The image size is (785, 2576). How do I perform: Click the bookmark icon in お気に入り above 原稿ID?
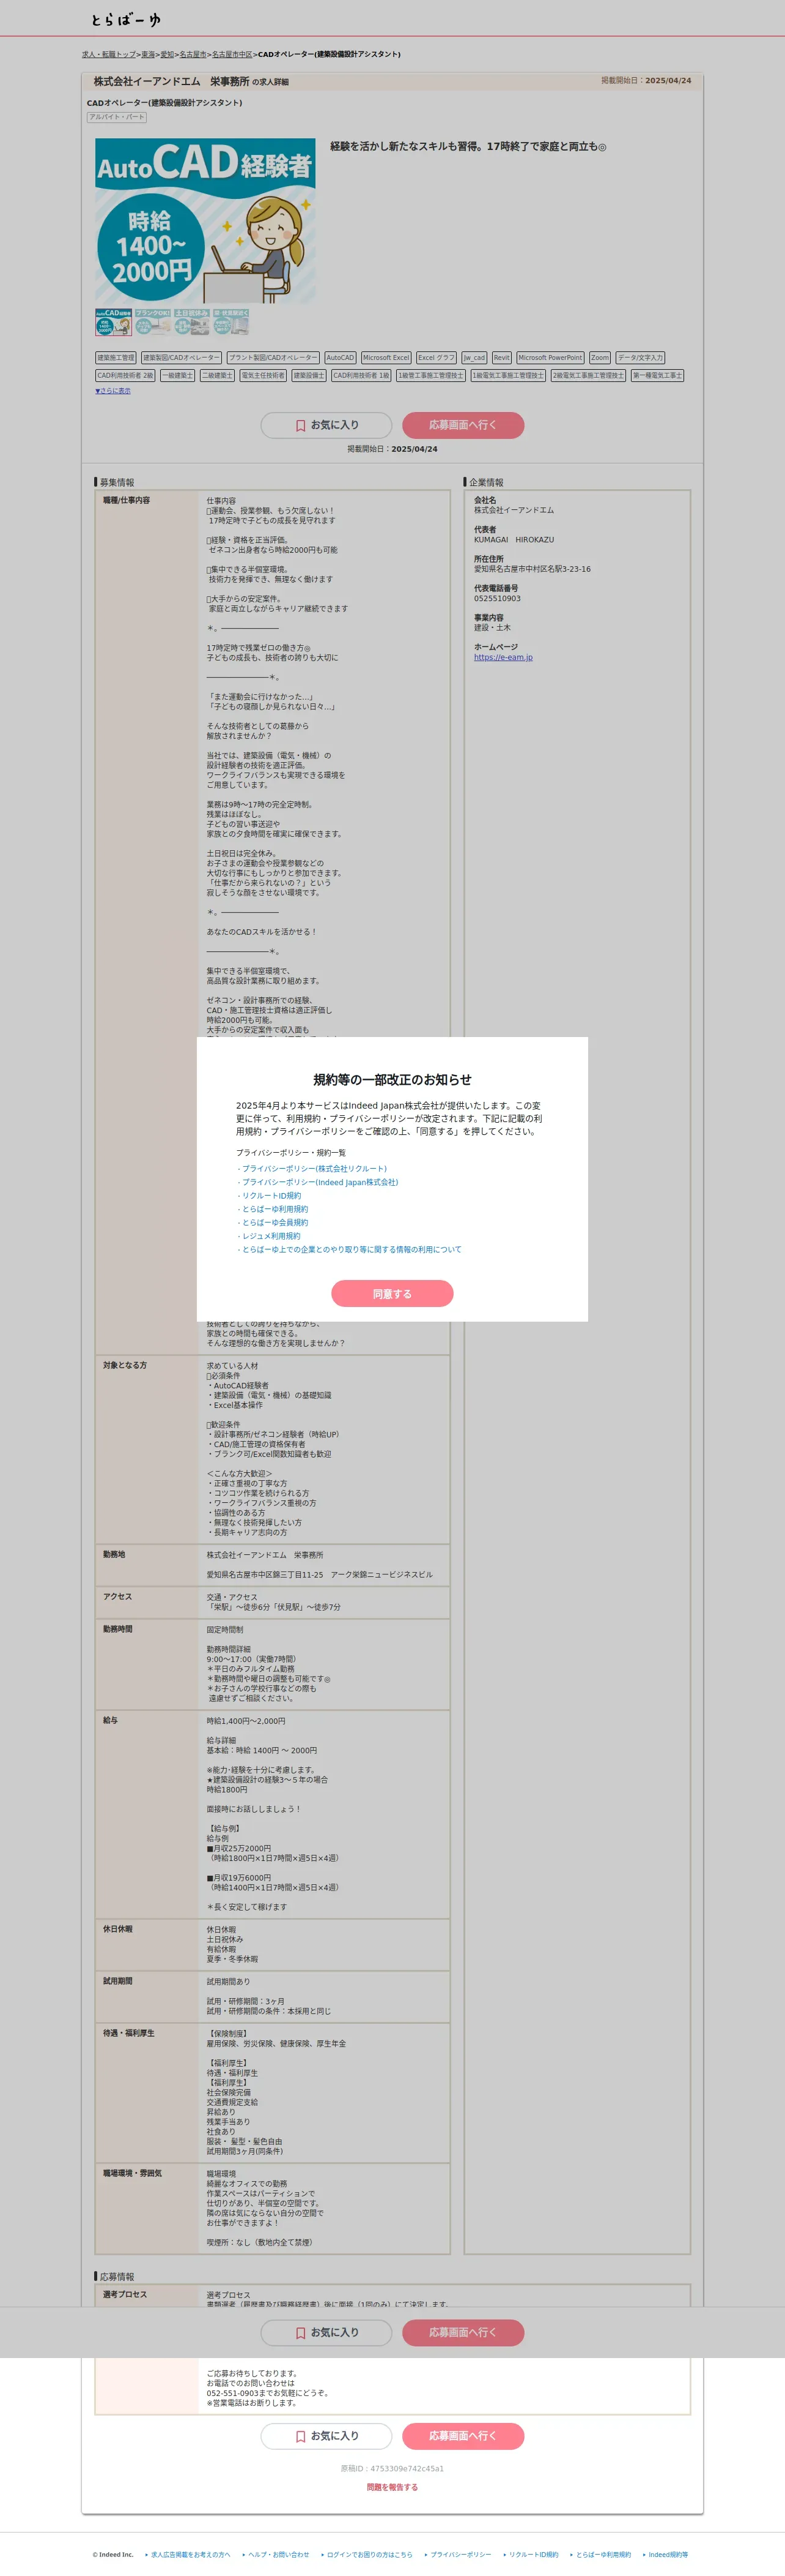[x=301, y=2436]
